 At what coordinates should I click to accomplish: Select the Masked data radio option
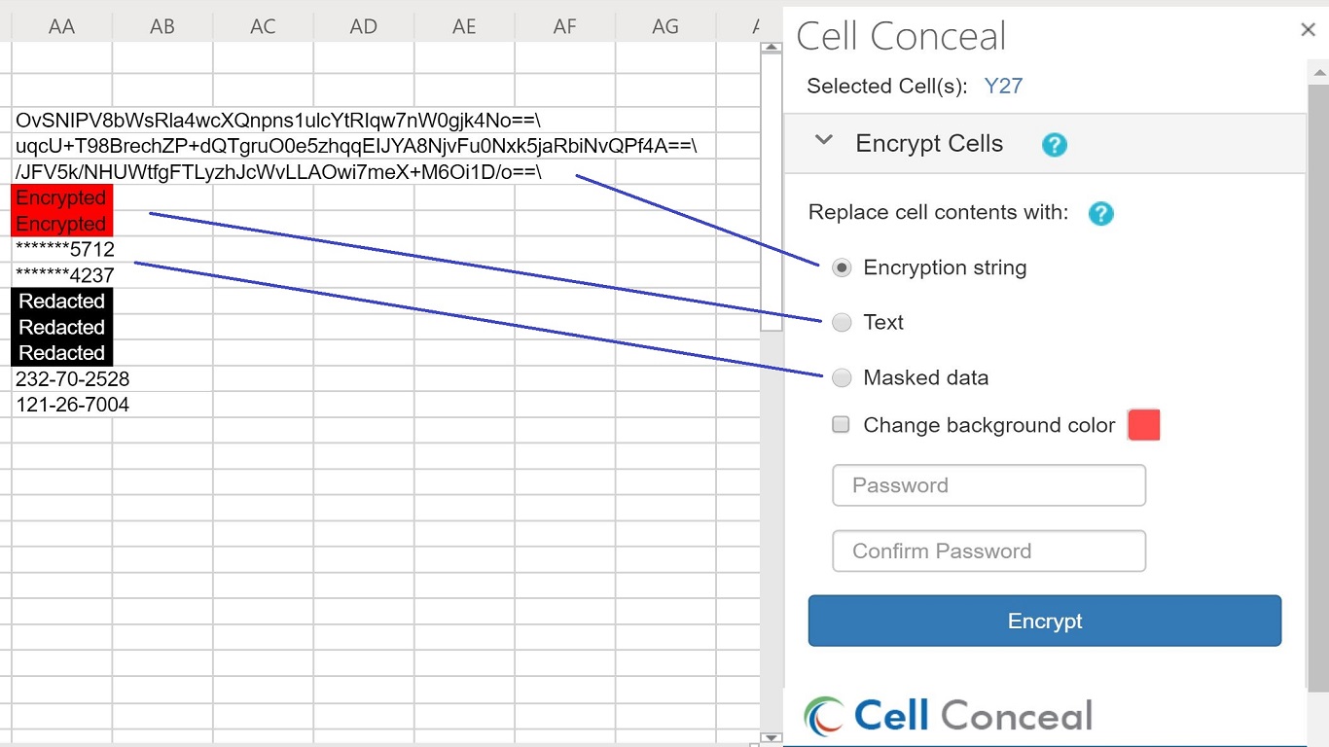(843, 377)
